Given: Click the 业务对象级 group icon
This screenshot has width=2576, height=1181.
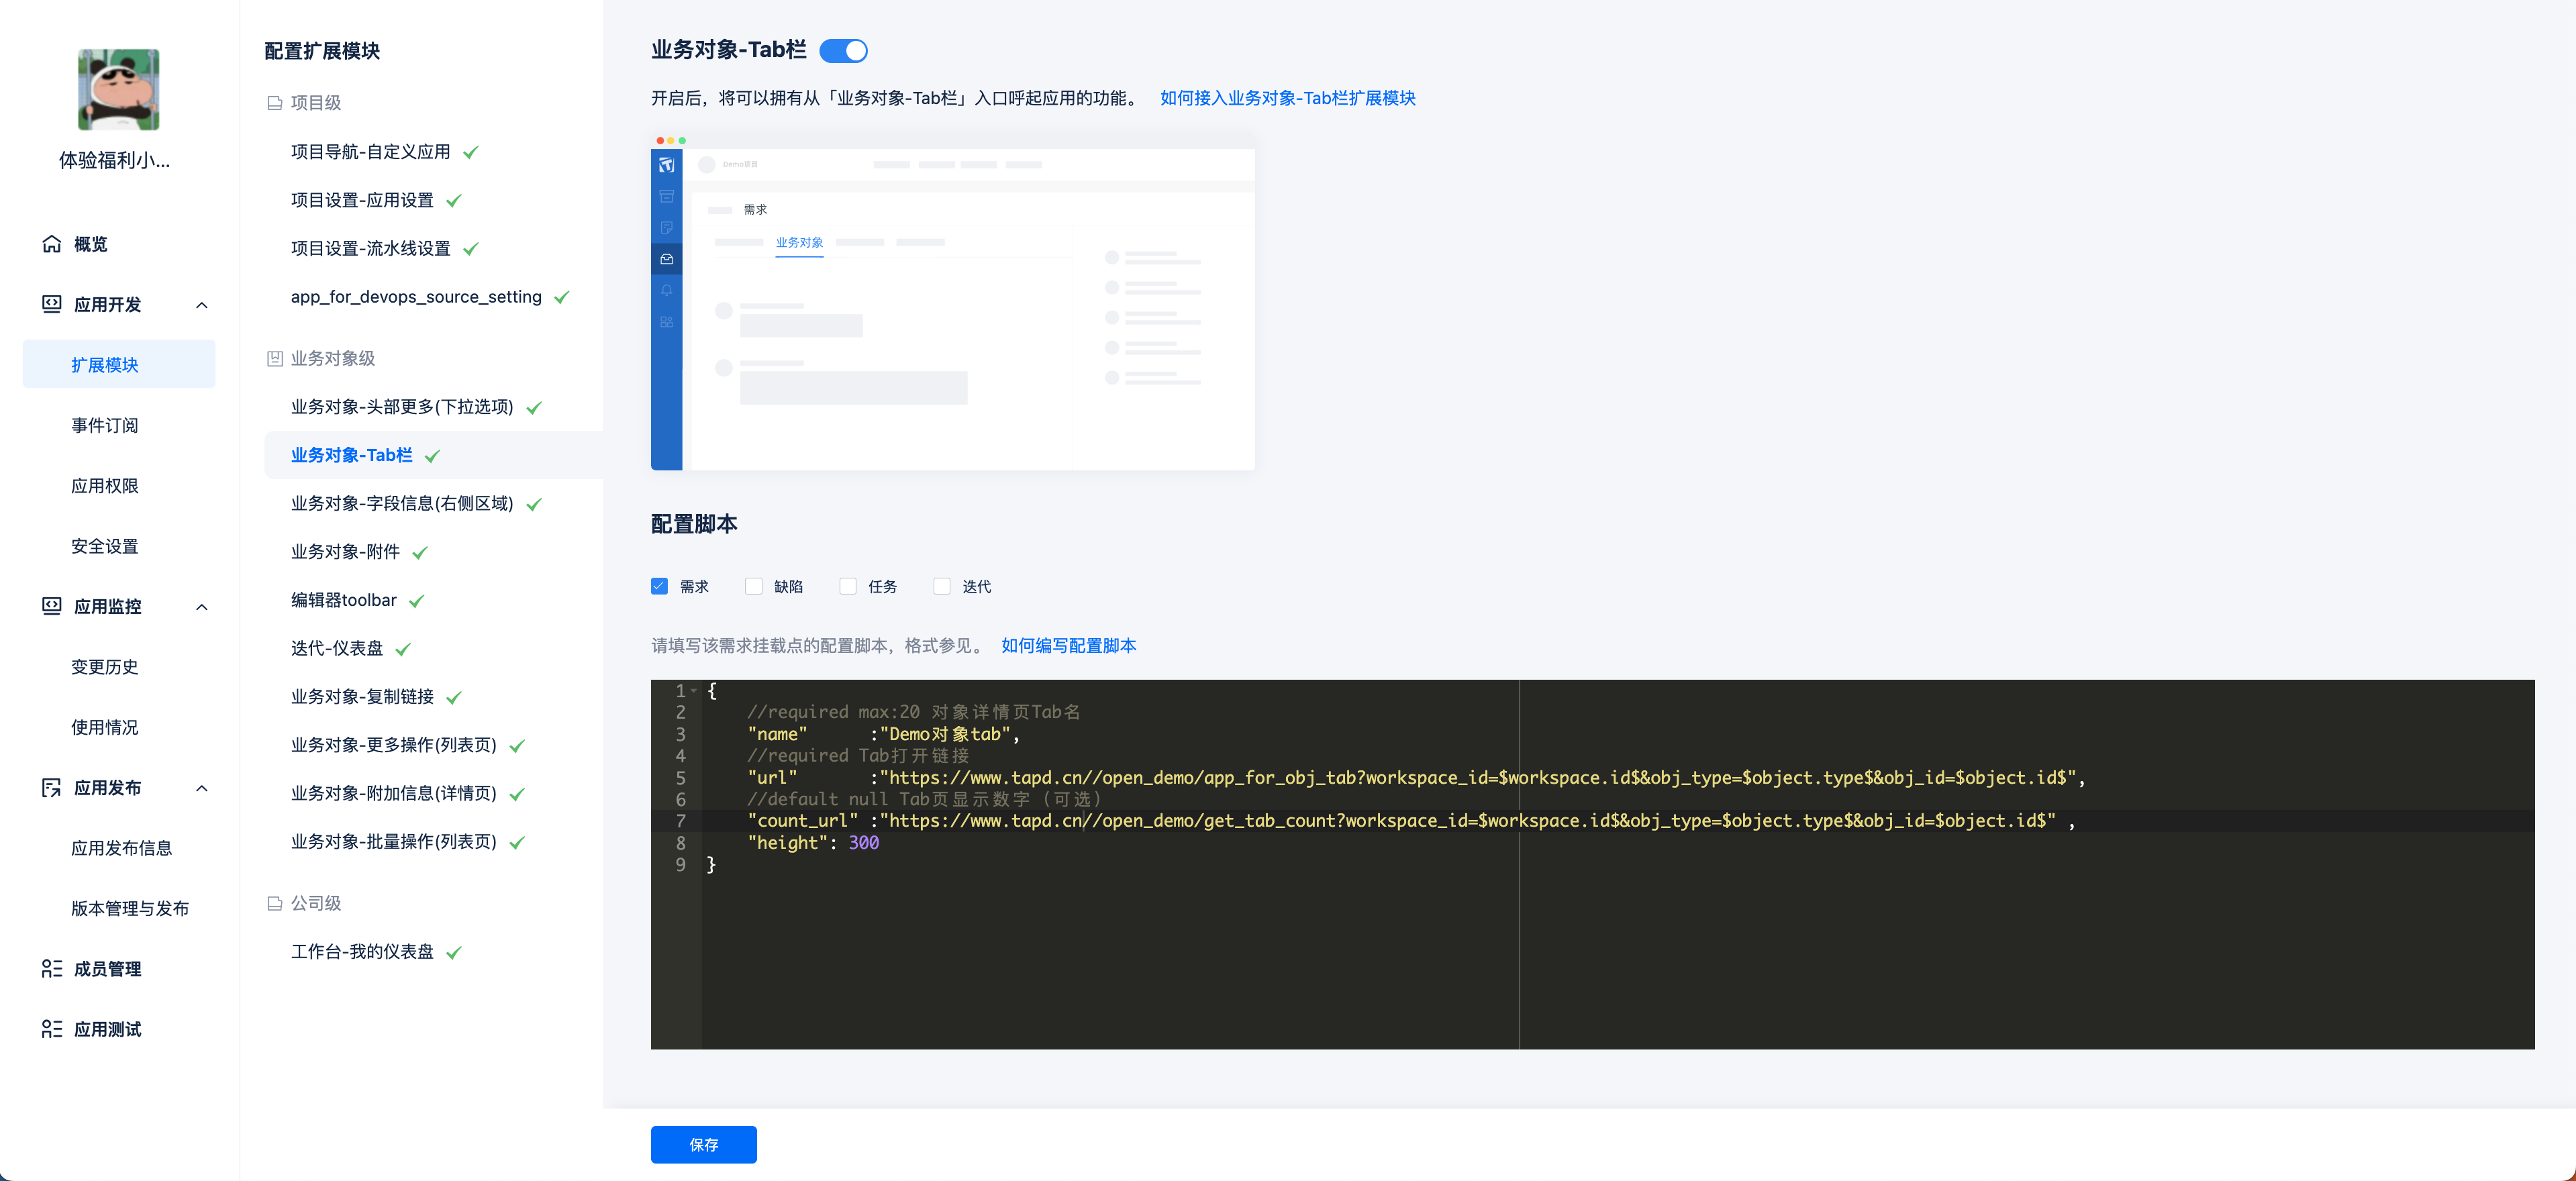Looking at the screenshot, I should 274,358.
